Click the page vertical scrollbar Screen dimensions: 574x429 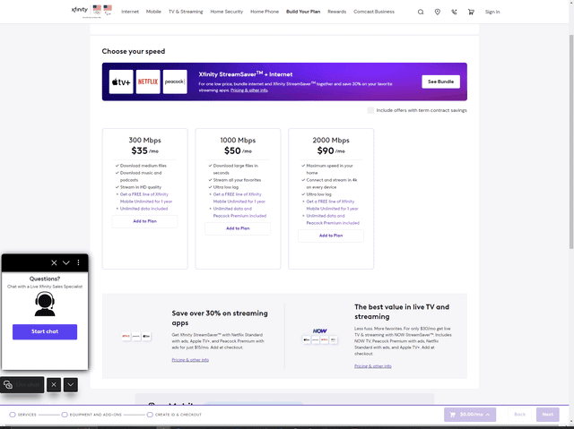pyautogui.click(x=571, y=142)
